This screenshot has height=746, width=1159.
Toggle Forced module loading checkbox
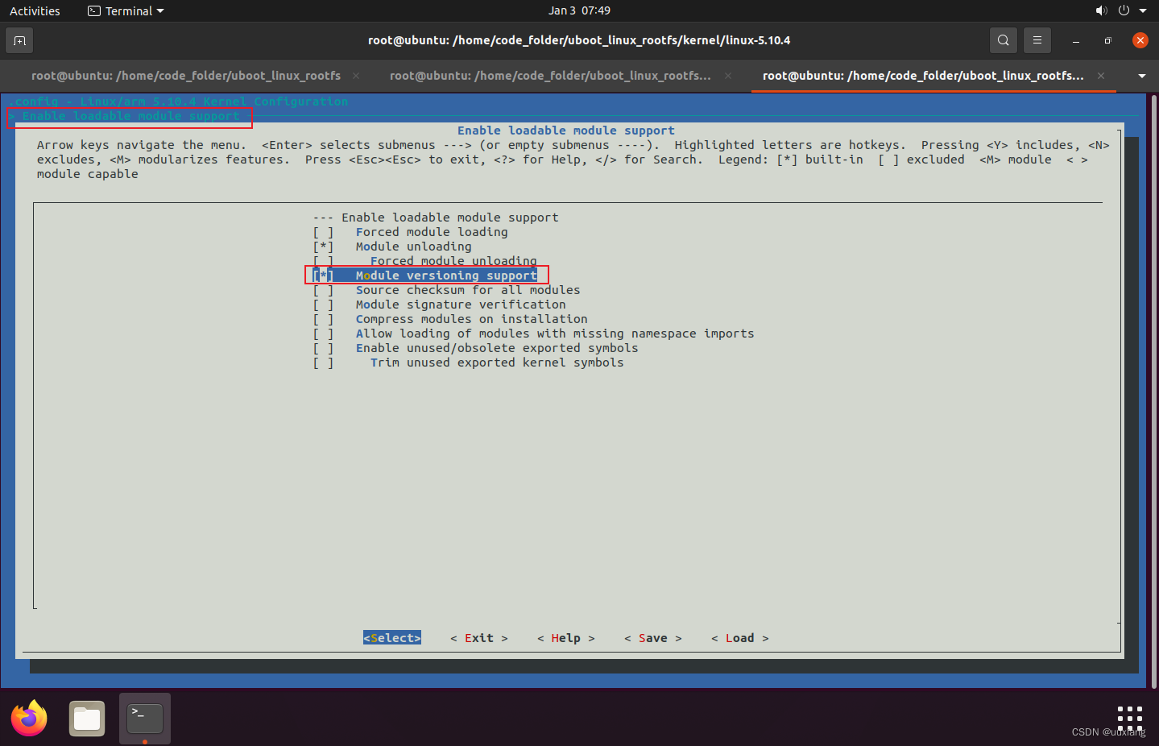tap(323, 232)
